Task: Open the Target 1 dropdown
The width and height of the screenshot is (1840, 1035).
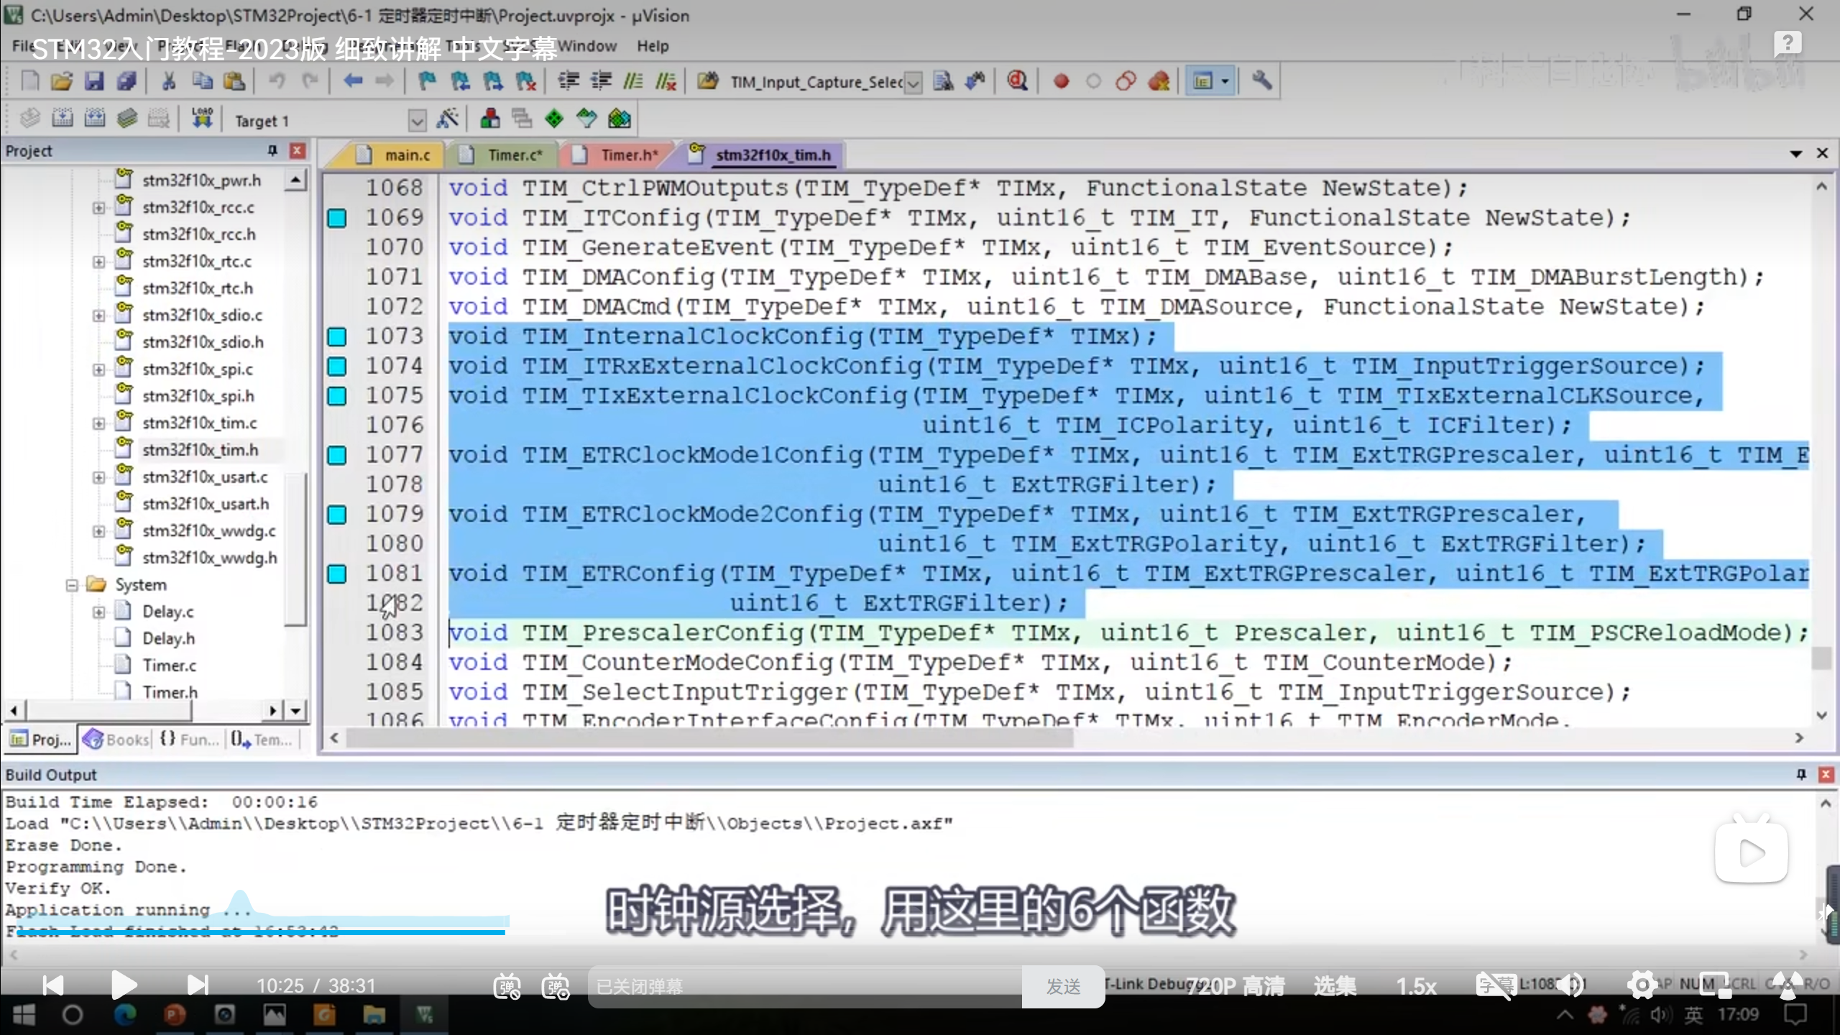Action: pos(417,121)
